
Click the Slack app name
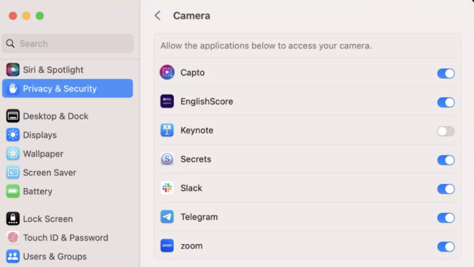191,188
